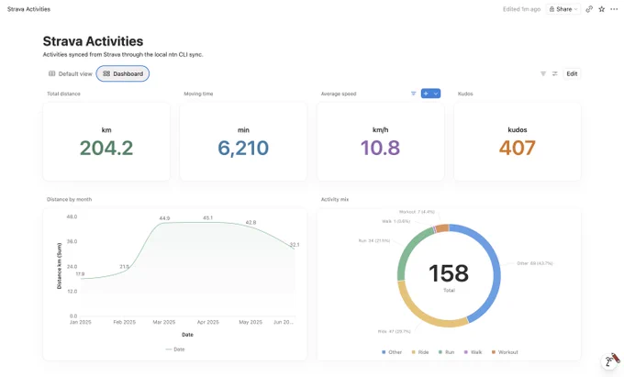Click the 'Total distance' widget title
This screenshot has width=624, height=377.
[x=63, y=94]
